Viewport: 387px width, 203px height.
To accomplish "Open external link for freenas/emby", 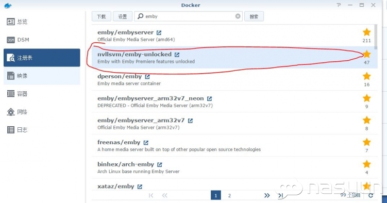I will [x=146, y=143].
